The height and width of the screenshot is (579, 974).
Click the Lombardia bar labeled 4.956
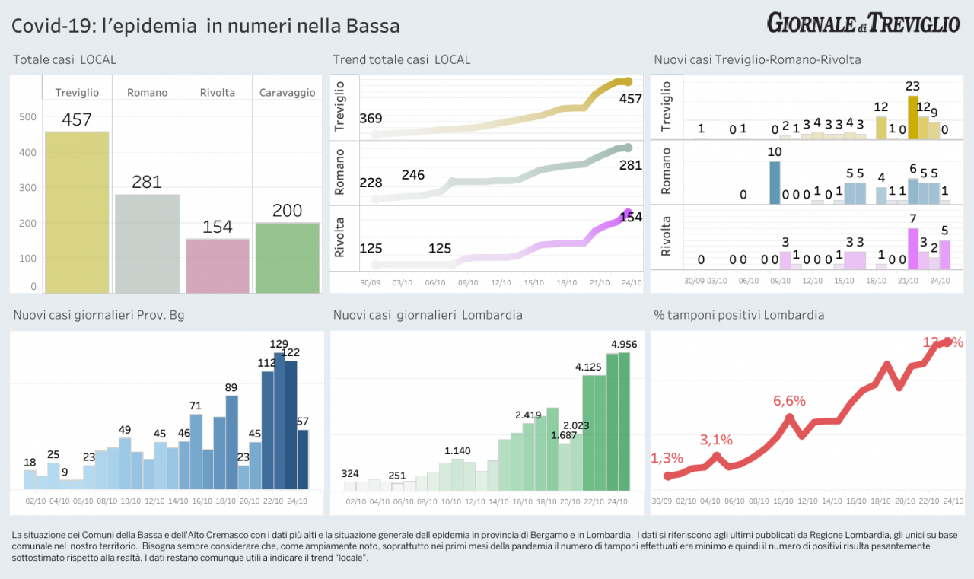tap(624, 421)
